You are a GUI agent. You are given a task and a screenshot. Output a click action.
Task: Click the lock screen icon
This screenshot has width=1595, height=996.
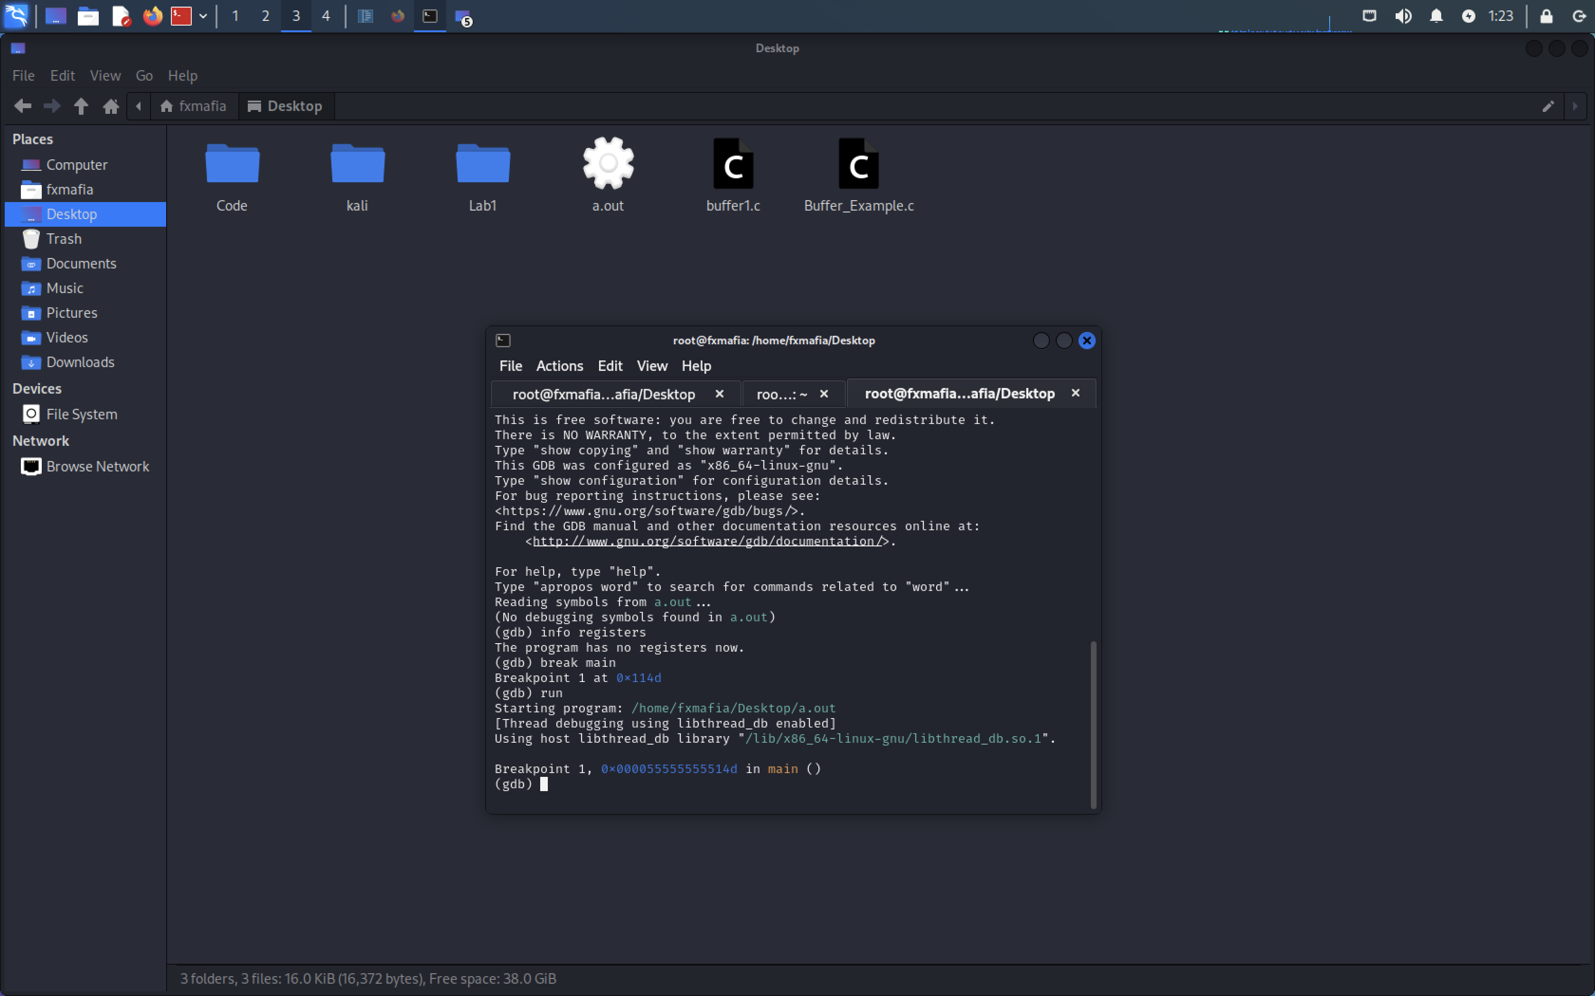click(1546, 16)
